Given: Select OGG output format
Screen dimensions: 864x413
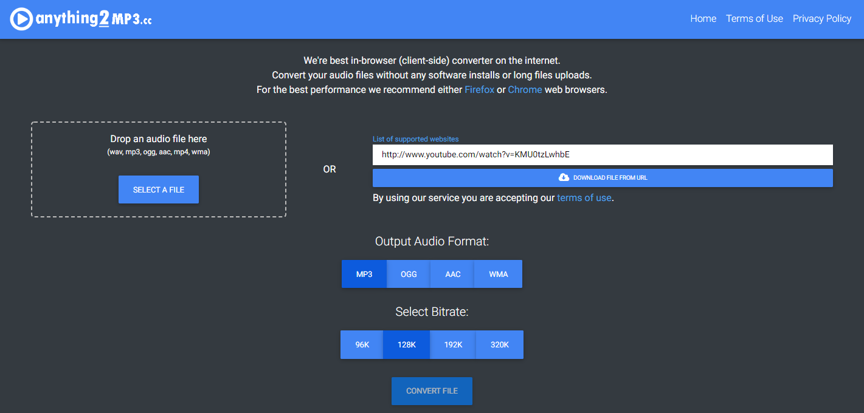Looking at the screenshot, I should coord(408,274).
